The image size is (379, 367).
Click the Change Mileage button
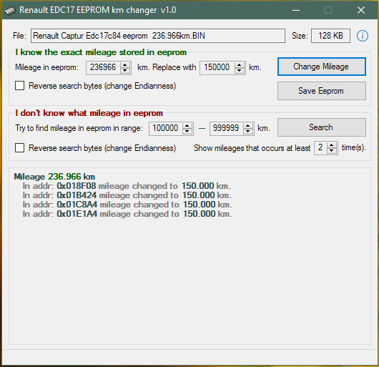point(322,67)
